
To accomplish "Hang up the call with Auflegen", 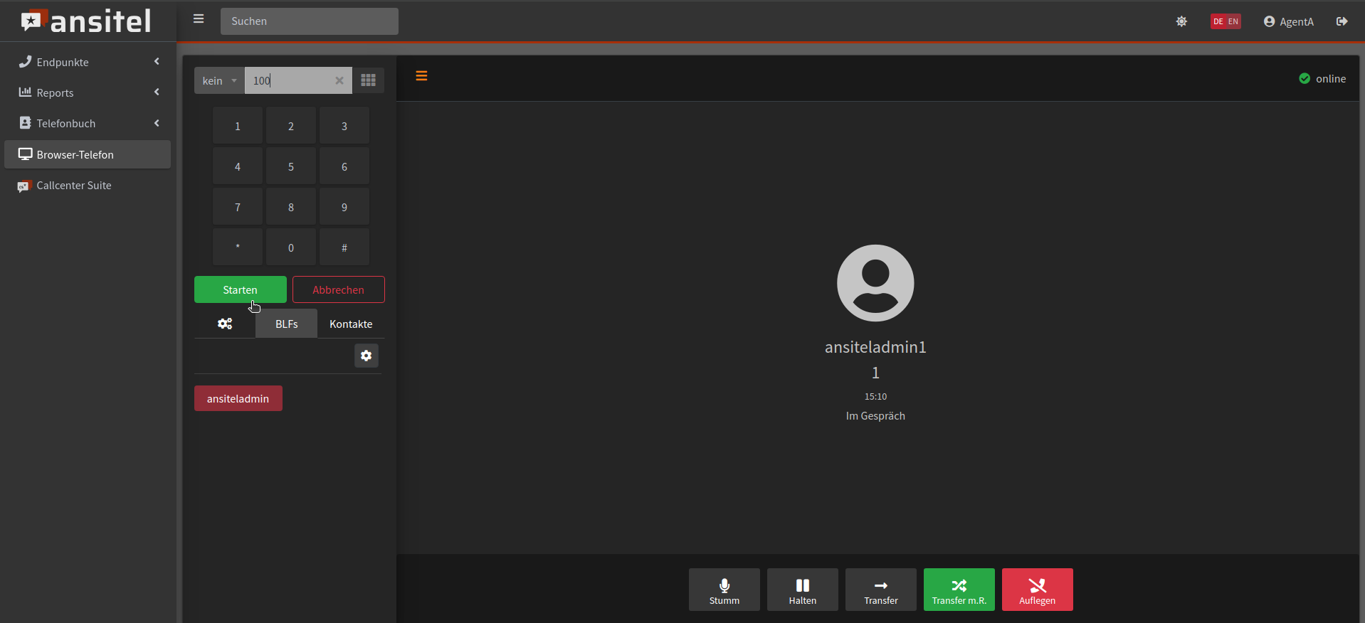I will tap(1037, 590).
